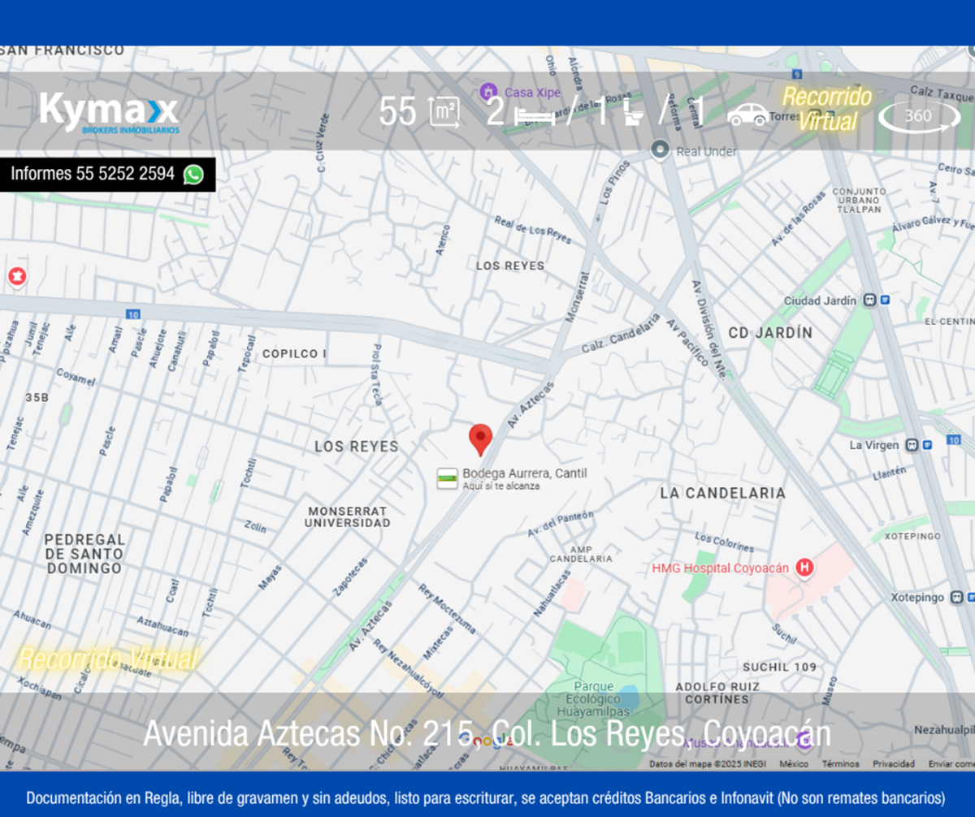Click the 'Real de Los Reyes' street label
The width and height of the screenshot is (975, 817).
pyautogui.click(x=533, y=230)
